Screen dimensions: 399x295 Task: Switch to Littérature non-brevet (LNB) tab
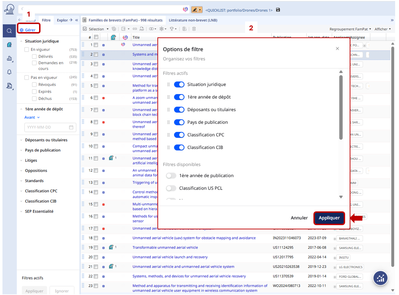click(x=193, y=20)
